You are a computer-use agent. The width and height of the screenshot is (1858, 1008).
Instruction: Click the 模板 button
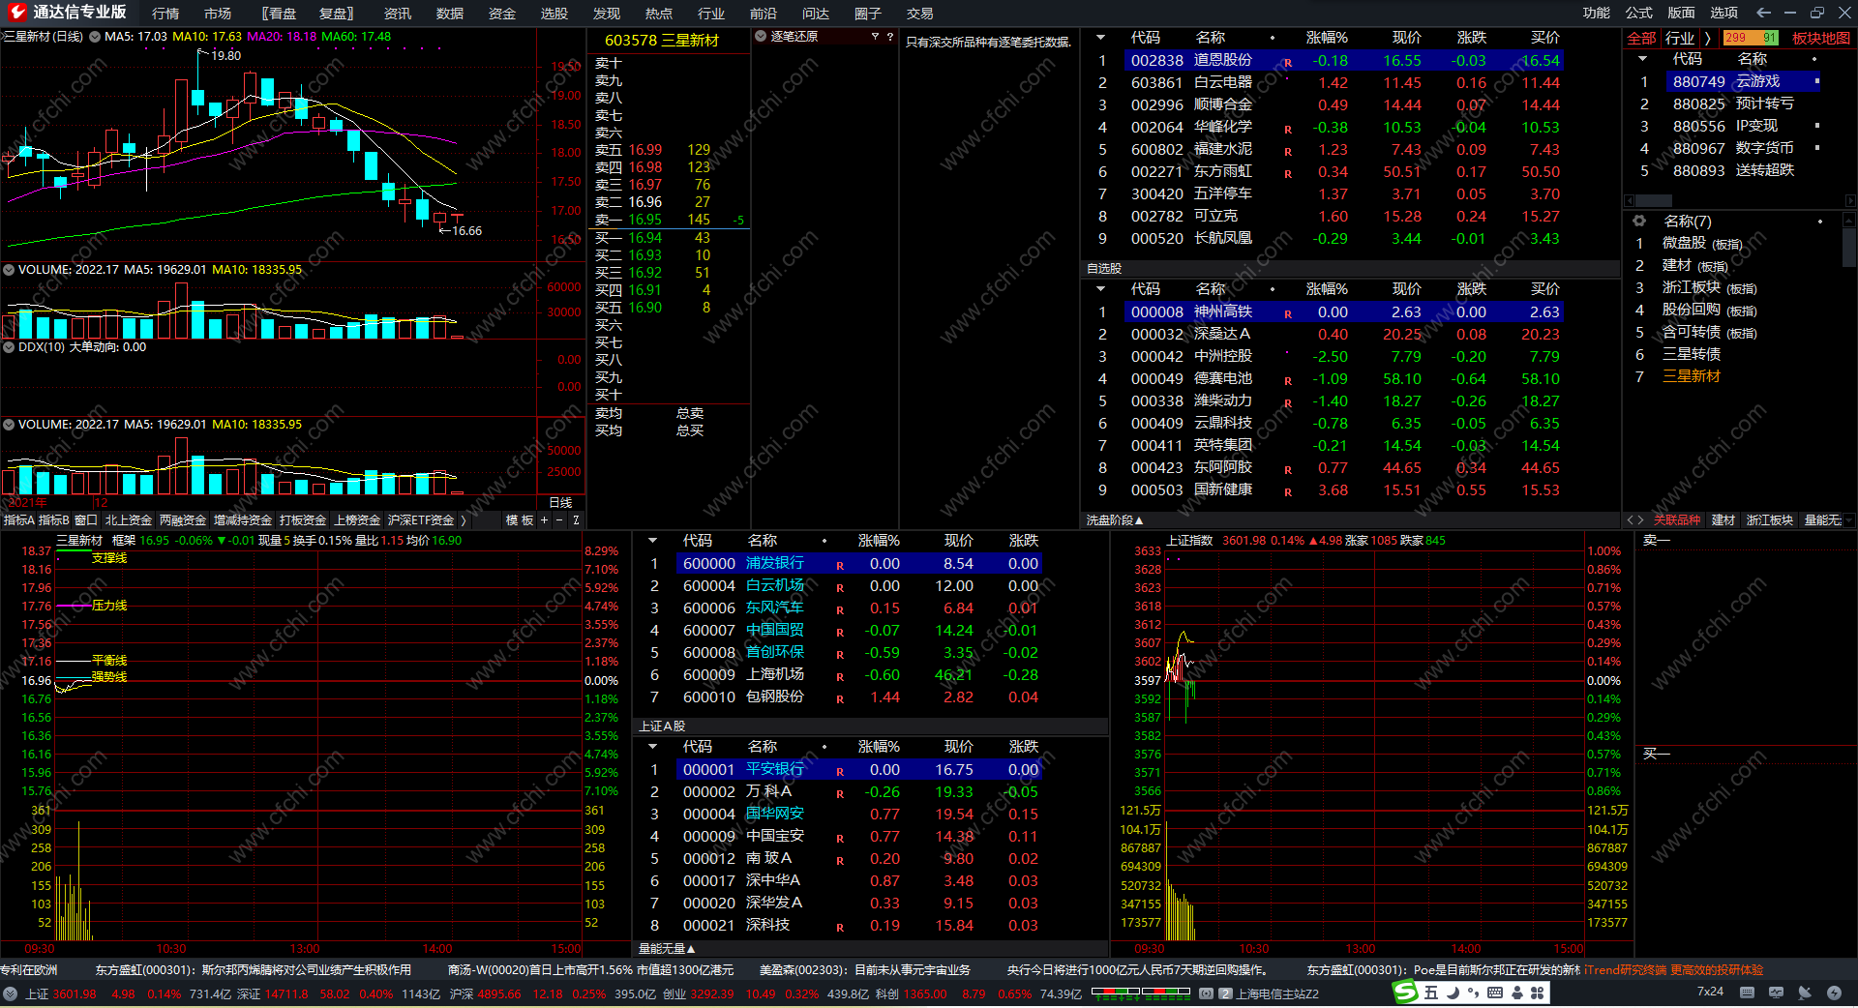coord(520,520)
